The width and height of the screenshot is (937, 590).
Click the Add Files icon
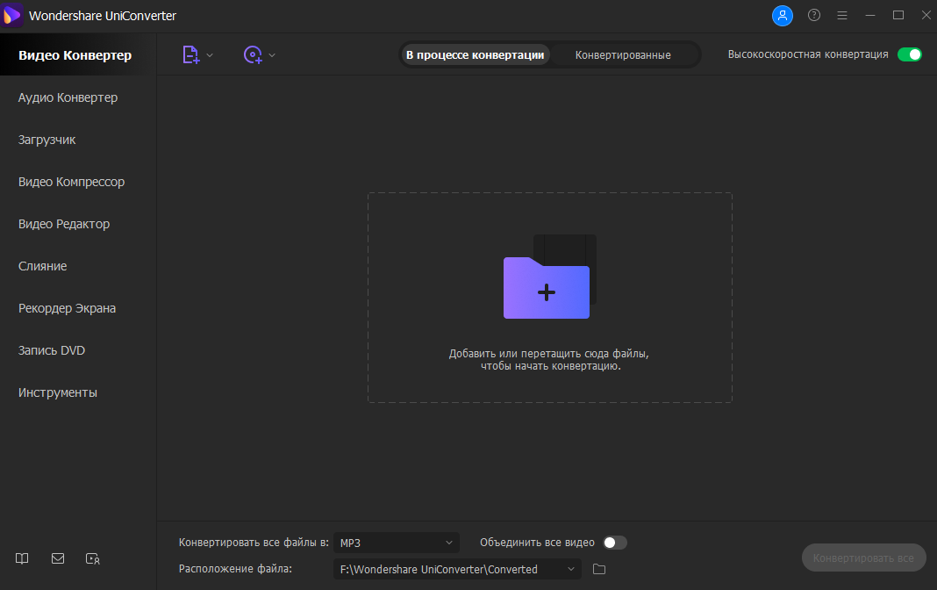tap(190, 55)
